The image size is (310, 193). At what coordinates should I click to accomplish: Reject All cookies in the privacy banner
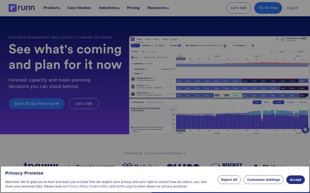(229, 180)
